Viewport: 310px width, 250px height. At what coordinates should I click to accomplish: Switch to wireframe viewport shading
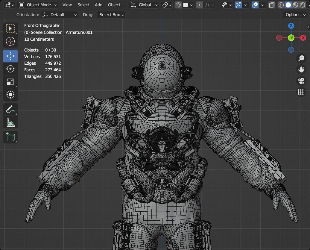(281, 5)
